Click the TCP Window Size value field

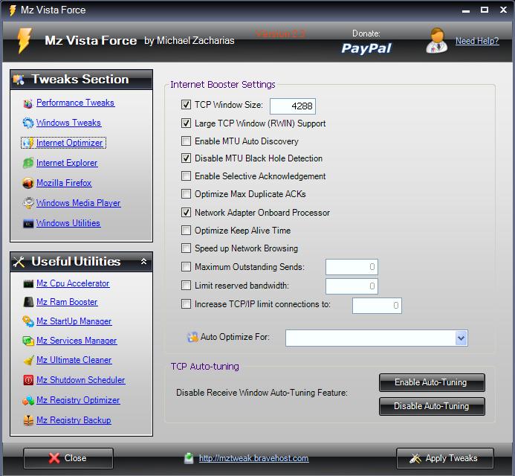293,106
